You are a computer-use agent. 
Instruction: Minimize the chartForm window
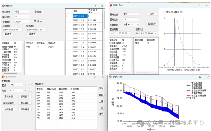[192, 77]
